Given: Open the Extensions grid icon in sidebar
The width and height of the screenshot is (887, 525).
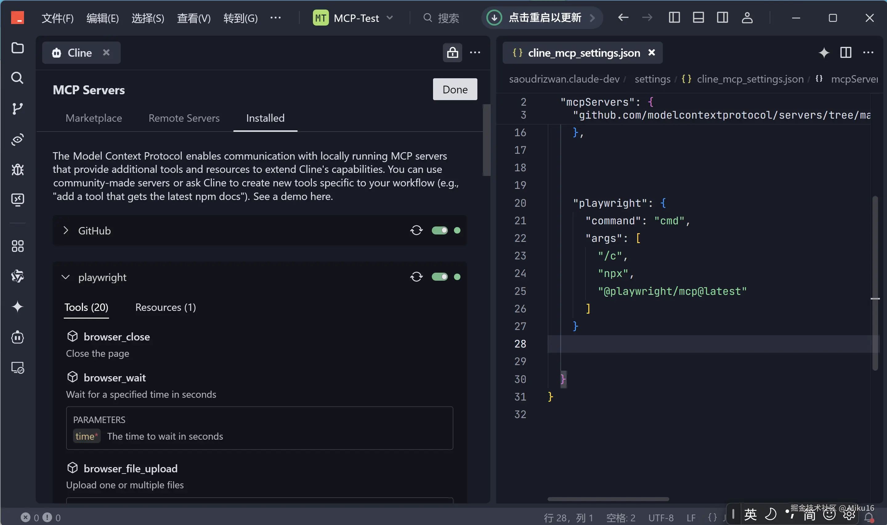Looking at the screenshot, I should click(x=17, y=246).
